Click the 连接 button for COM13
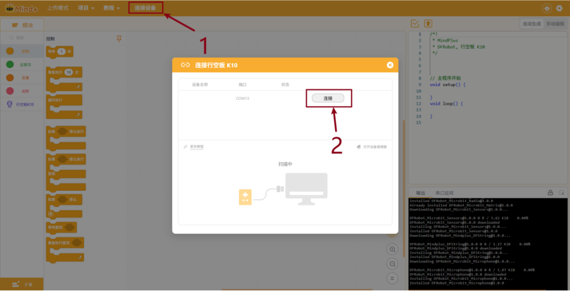Image resolution: width=570 pixels, height=291 pixels. (328, 98)
